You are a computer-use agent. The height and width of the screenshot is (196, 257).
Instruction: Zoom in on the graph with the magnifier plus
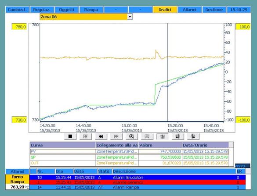click(132, 136)
